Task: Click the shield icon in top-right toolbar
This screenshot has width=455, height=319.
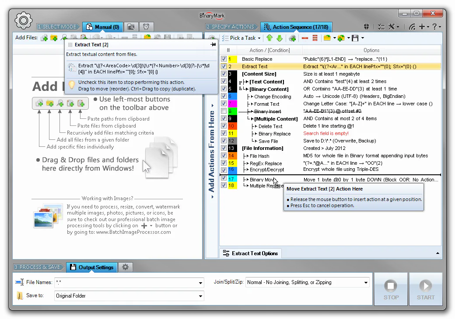Action: click(367, 27)
